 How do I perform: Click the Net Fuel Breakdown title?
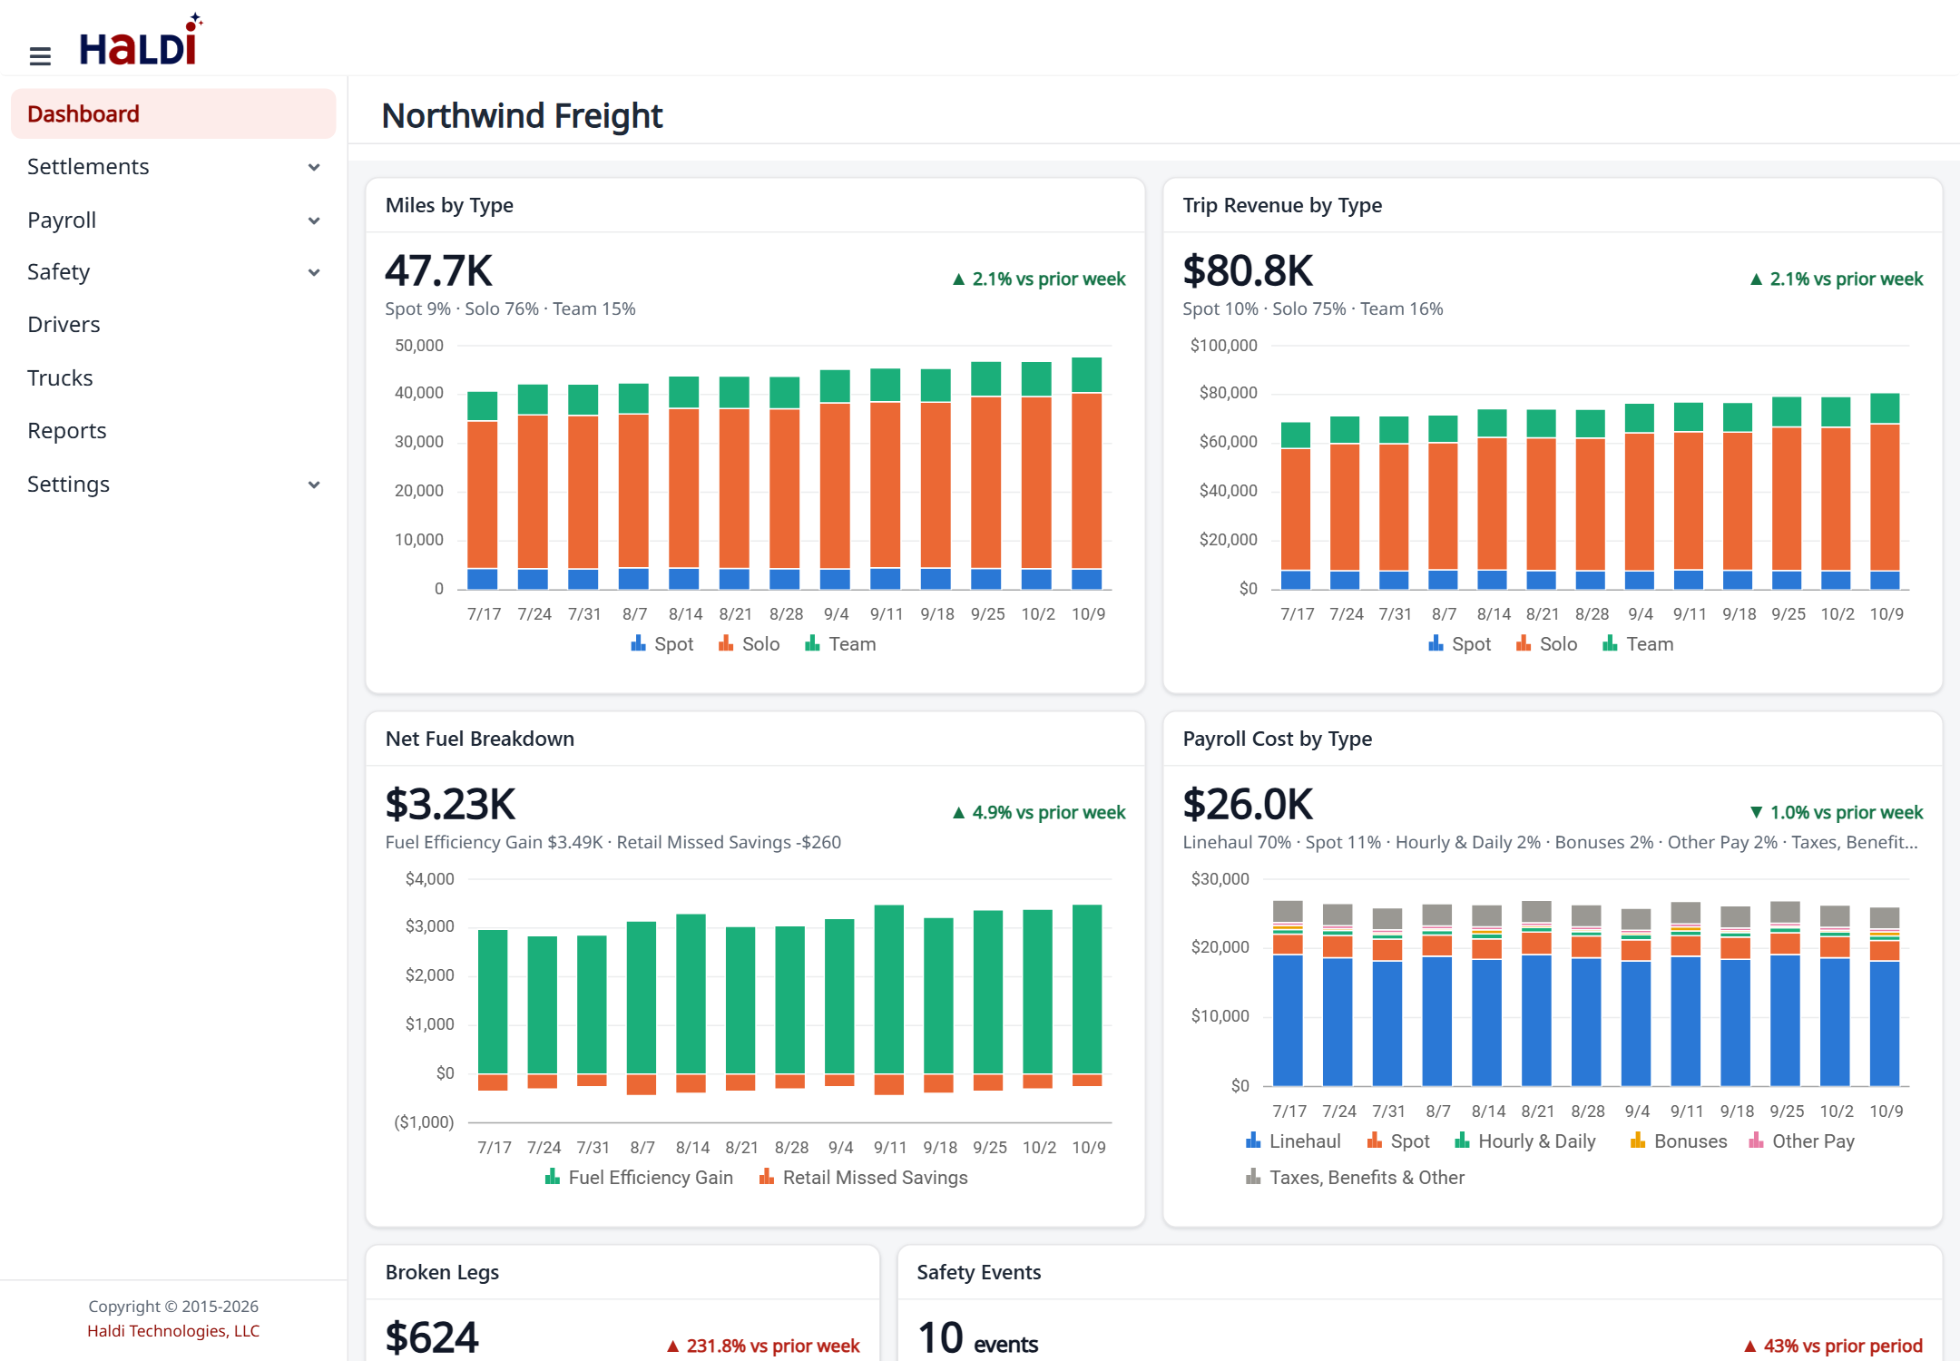(480, 739)
